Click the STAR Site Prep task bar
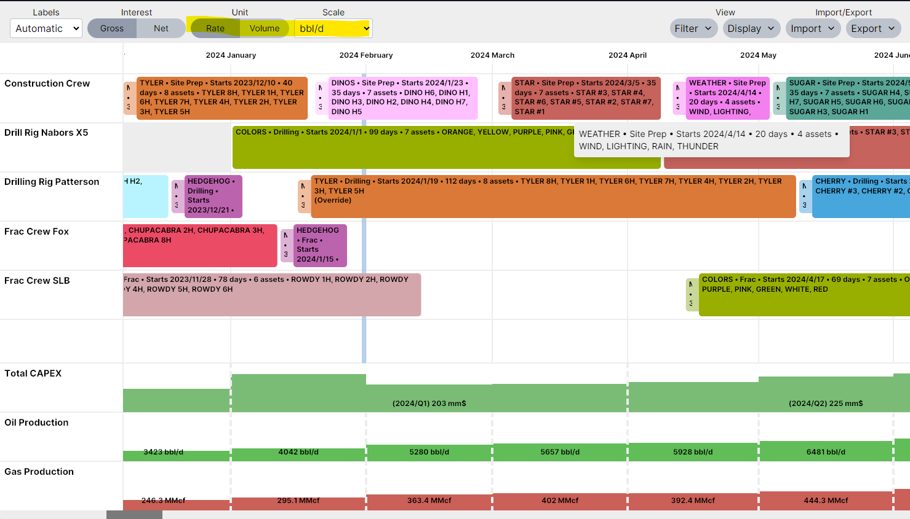Screen dimensions: 910x519 [x=585, y=98]
